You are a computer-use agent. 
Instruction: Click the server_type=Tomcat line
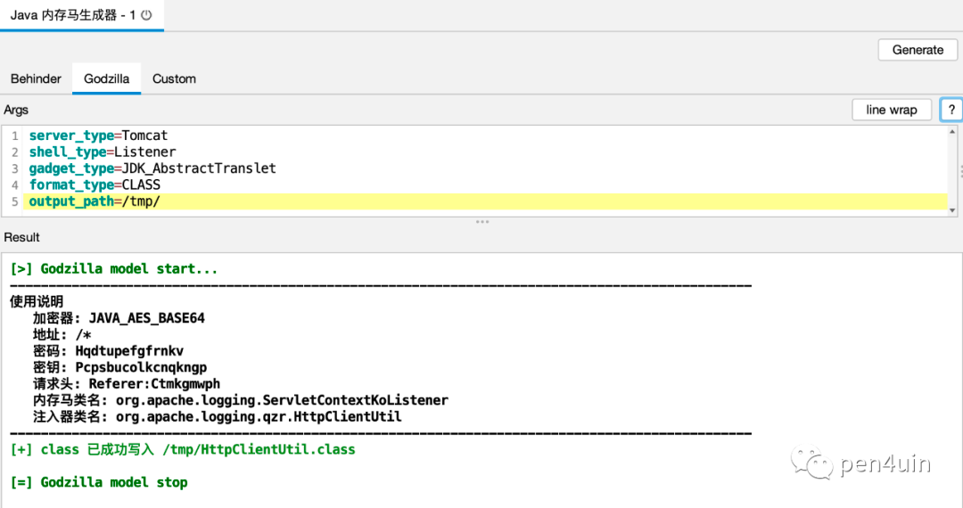click(98, 135)
